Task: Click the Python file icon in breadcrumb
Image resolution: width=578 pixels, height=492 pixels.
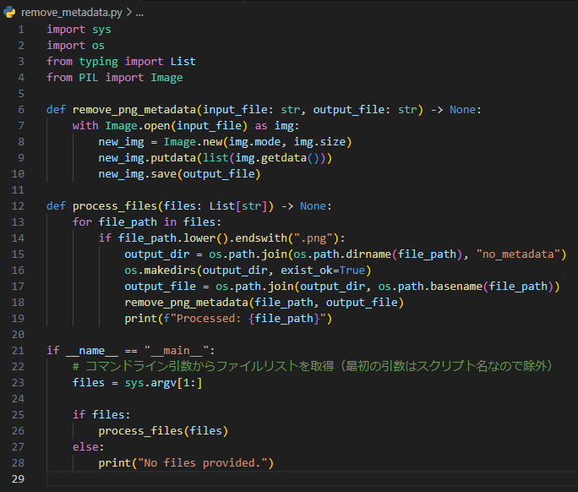Action: (x=9, y=12)
